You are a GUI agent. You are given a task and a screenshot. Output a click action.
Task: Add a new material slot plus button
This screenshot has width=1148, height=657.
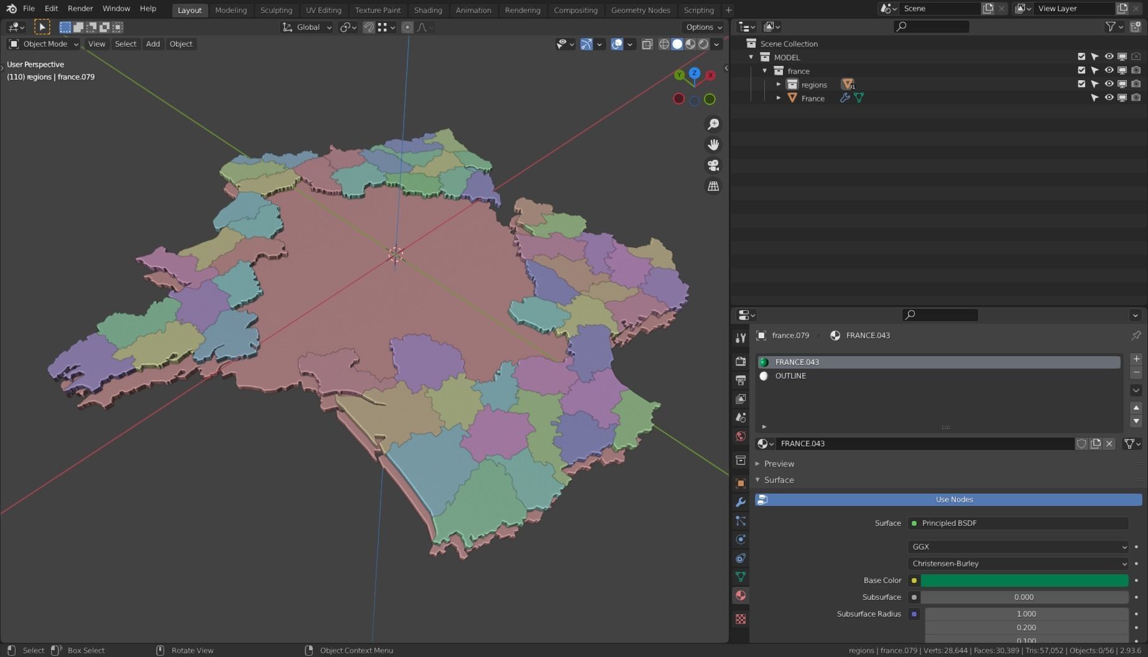(x=1136, y=359)
